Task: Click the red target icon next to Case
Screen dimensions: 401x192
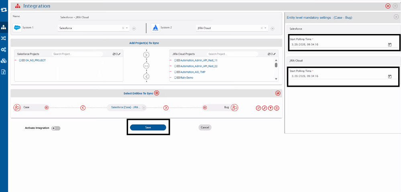Action: pyautogui.click(x=47, y=108)
